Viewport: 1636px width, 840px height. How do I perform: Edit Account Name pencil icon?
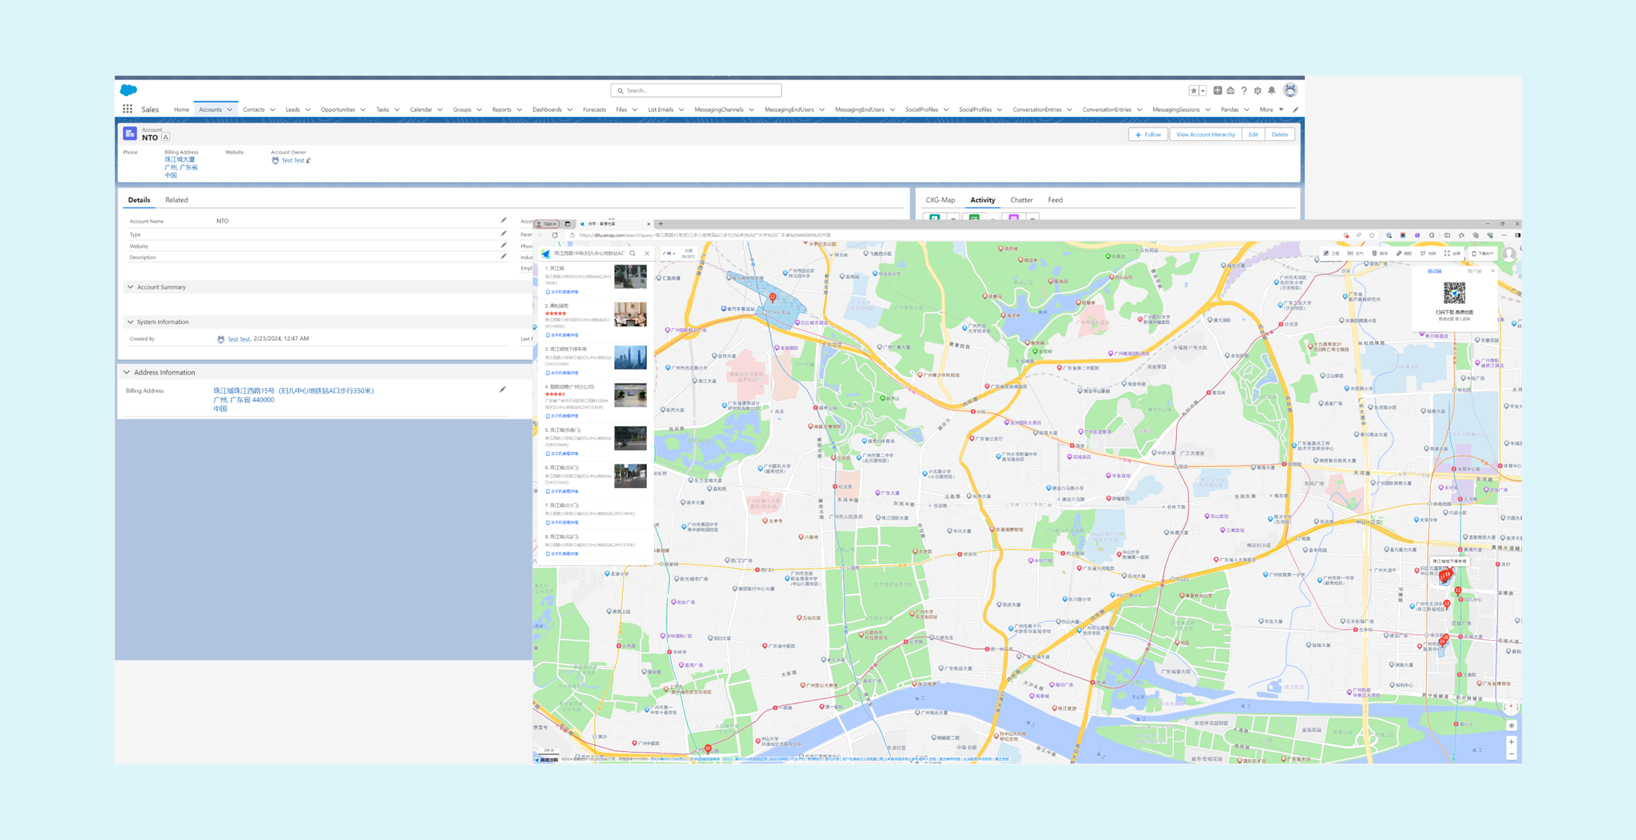click(x=503, y=220)
